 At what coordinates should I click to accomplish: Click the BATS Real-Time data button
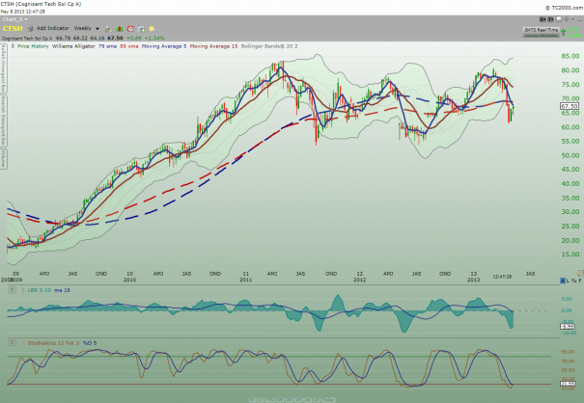(542, 32)
